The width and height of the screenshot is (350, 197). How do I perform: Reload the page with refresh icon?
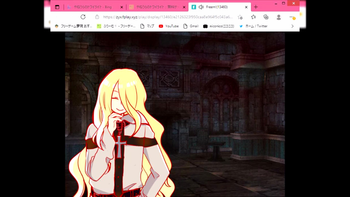click(x=83, y=17)
